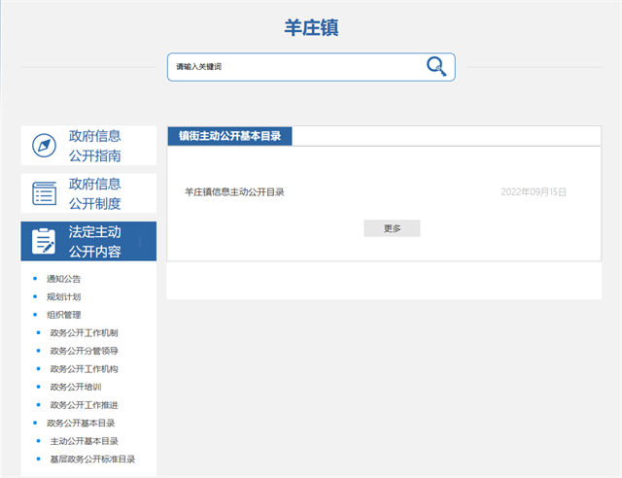Viewport: 622px width, 478px height.
Task: Select the 法定主动公开内容 menu section
Action: 95,242
